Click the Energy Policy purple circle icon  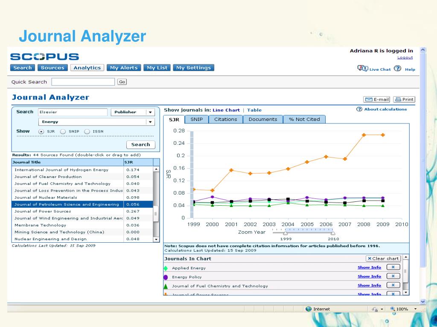coord(166,277)
